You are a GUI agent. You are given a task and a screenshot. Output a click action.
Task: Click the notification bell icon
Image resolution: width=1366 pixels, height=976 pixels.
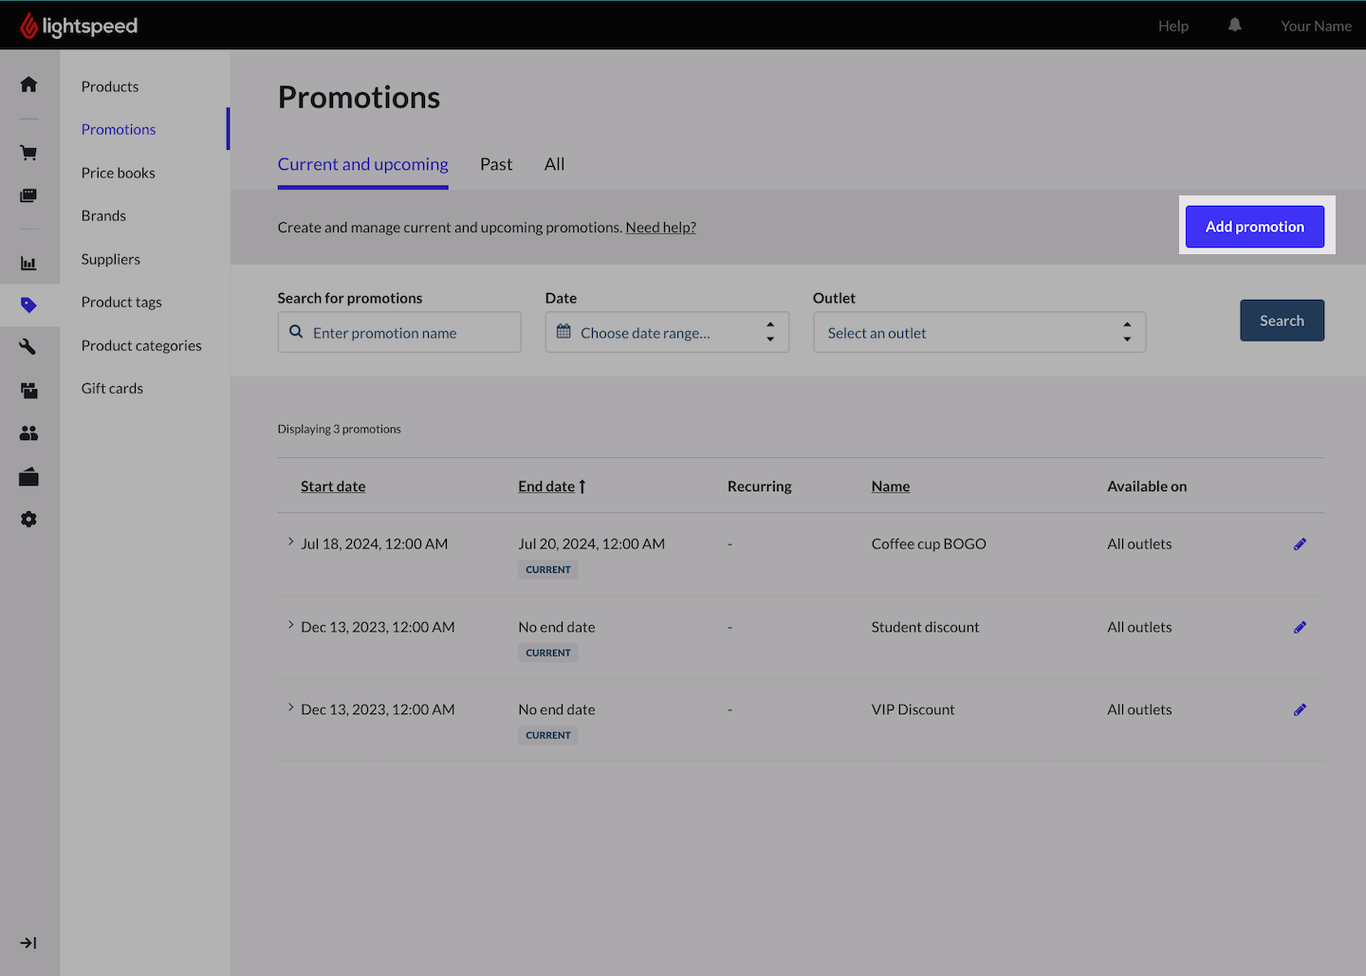click(x=1234, y=26)
